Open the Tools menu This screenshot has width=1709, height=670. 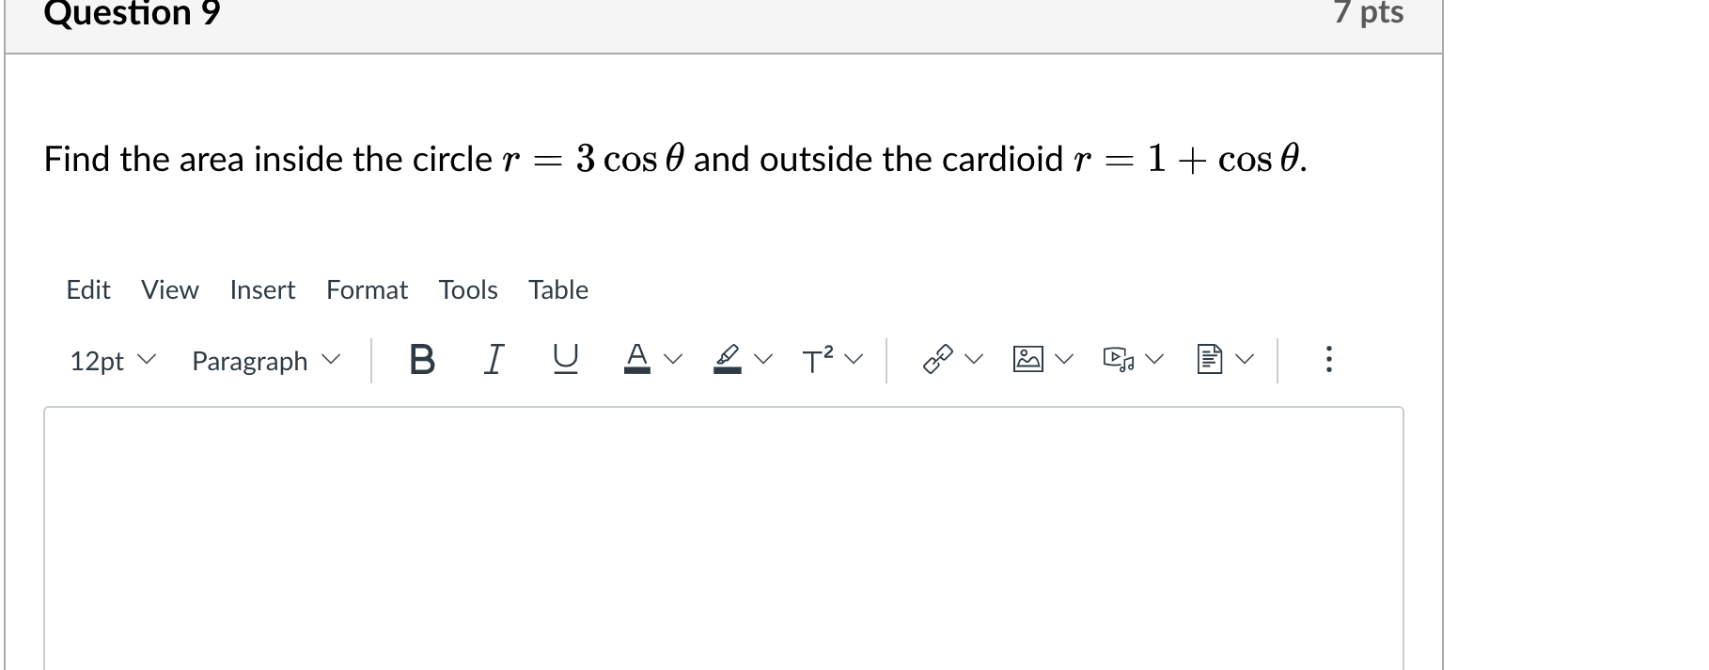(x=467, y=289)
